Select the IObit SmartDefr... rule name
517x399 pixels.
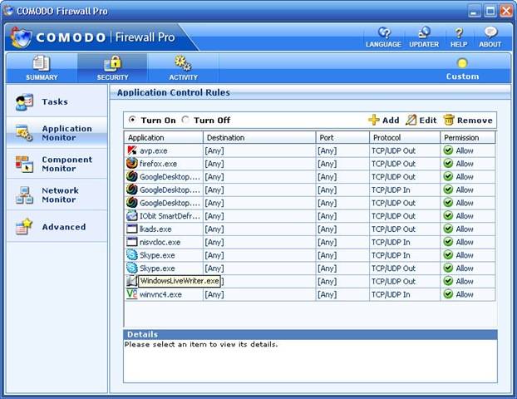pyautogui.click(x=170, y=216)
